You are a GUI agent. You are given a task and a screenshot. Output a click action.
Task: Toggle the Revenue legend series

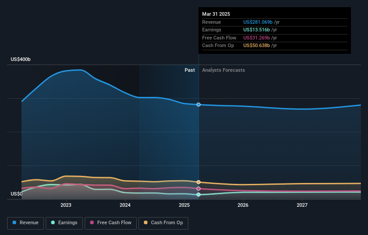pos(26,223)
